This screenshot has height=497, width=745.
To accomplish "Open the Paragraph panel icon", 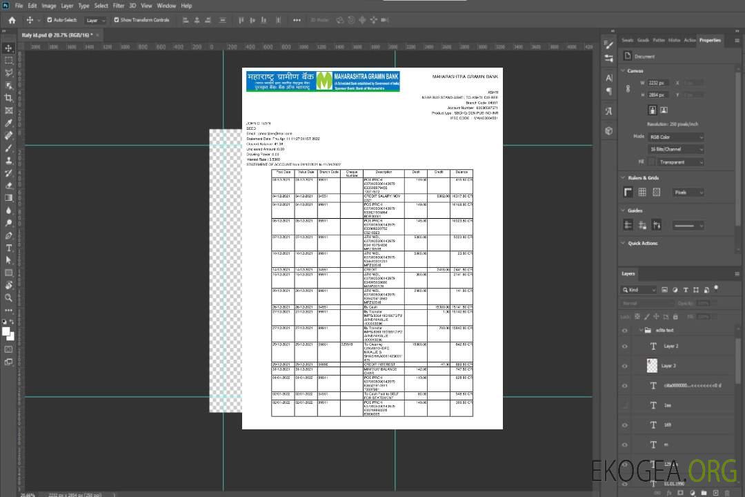I will [609, 91].
